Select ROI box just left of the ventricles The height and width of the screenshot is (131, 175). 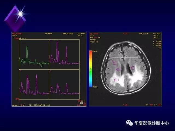[x=118, y=69]
